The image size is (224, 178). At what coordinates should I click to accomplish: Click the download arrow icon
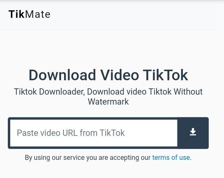193,132
